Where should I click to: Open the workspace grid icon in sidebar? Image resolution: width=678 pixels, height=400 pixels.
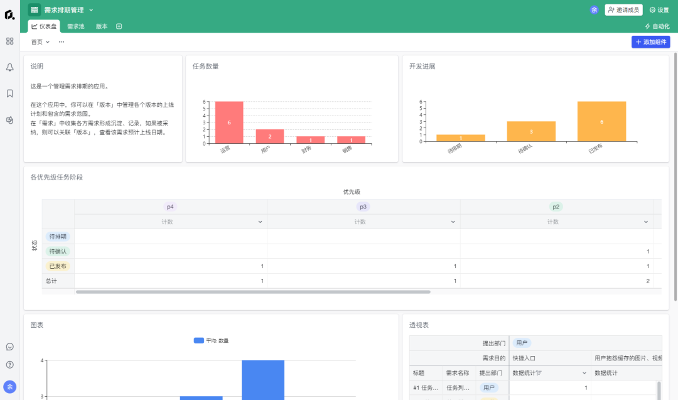pyautogui.click(x=9, y=41)
